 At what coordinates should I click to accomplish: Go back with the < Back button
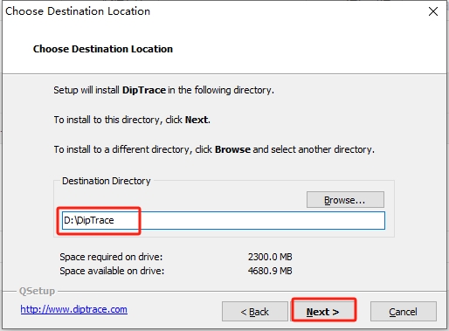255,312
